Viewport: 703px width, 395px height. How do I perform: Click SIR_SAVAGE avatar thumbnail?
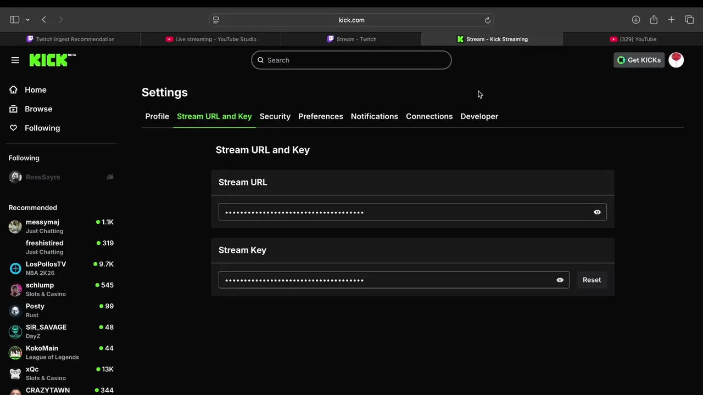click(15, 331)
